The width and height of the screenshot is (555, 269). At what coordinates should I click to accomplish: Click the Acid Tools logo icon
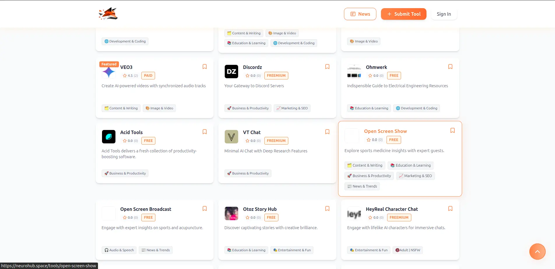[109, 137]
